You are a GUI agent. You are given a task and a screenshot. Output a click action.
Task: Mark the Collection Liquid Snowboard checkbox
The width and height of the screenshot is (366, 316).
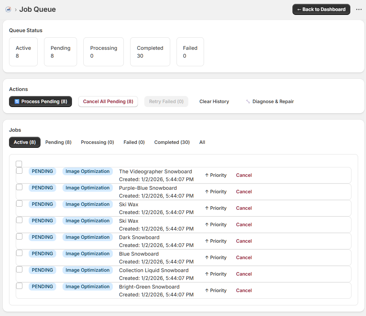[x=19, y=269]
